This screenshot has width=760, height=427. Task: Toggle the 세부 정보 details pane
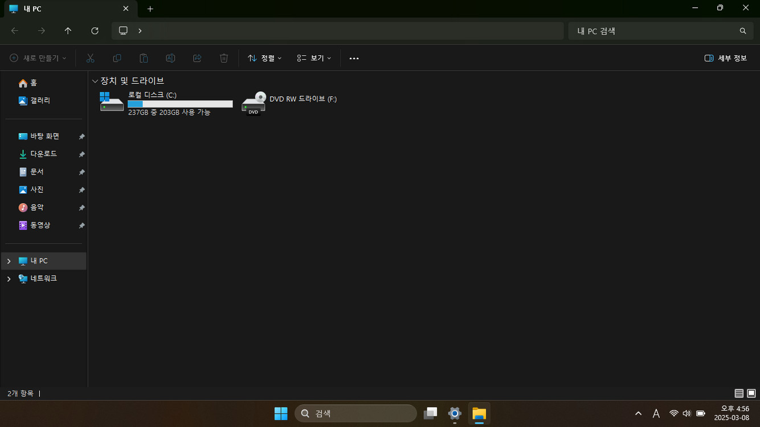[725, 58]
